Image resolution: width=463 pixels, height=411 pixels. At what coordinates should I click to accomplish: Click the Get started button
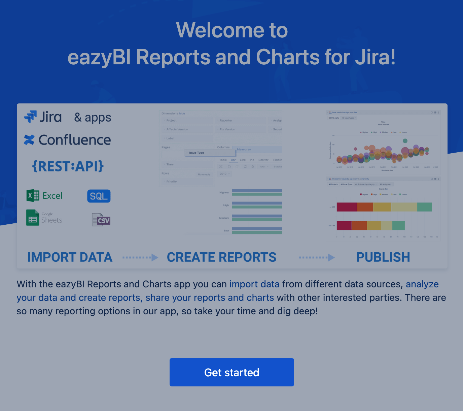tap(232, 372)
